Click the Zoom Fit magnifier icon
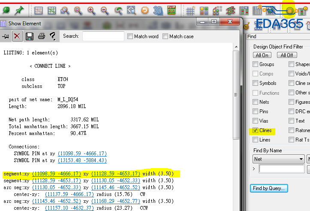 coord(78,10)
